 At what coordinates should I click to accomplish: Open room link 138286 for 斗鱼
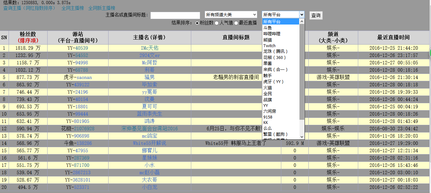pos(83,143)
